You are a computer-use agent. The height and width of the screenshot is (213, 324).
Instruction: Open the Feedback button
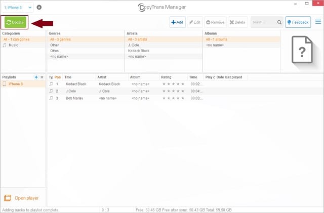coord(298,22)
